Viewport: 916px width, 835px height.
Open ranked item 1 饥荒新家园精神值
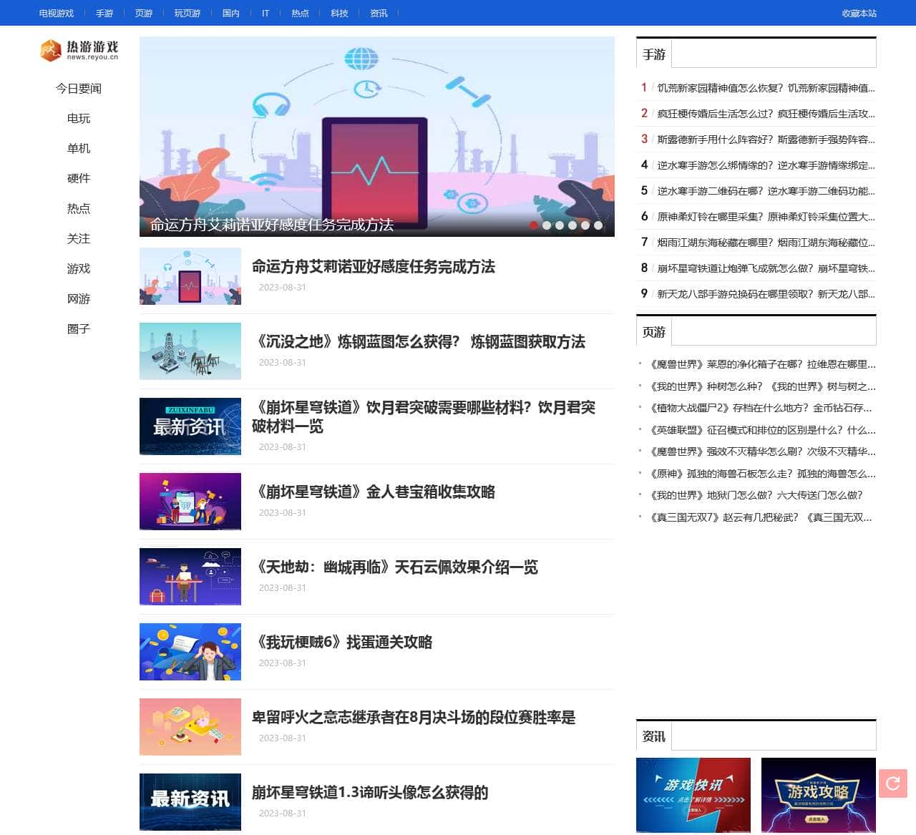(766, 88)
